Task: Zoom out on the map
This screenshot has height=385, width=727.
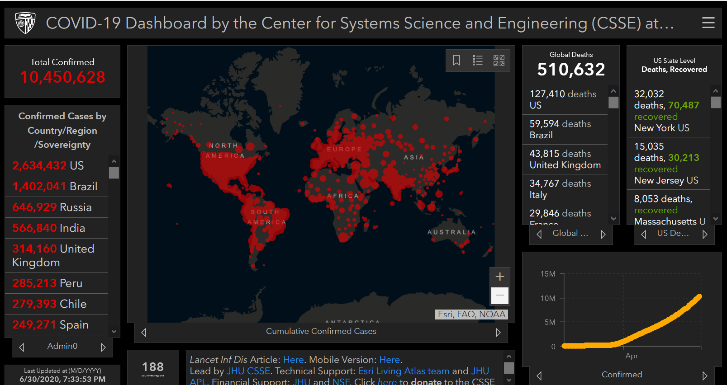Action: tap(499, 296)
